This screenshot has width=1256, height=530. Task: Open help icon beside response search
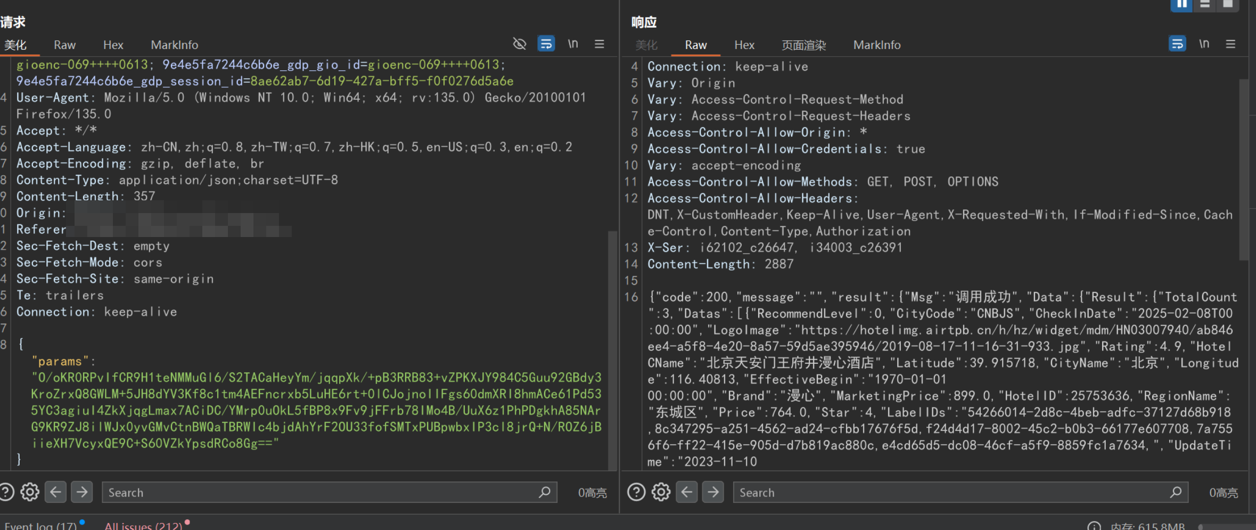pos(636,492)
